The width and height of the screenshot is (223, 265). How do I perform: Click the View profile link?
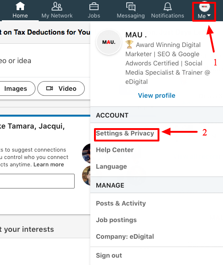[157, 95]
